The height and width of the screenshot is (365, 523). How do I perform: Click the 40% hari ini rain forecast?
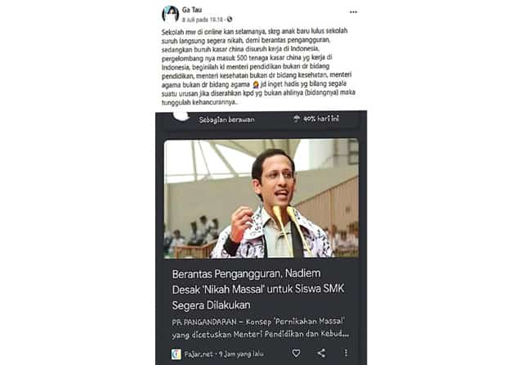coord(321,119)
